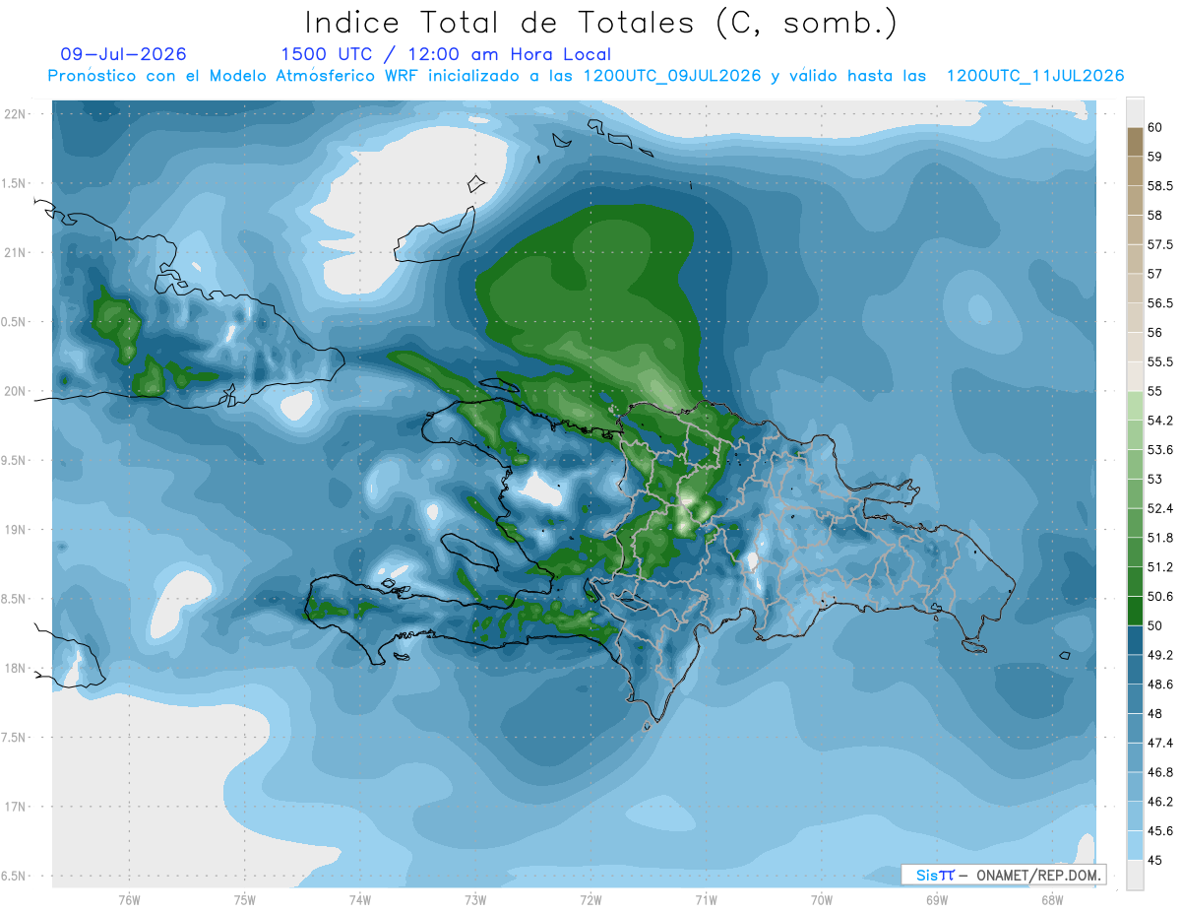Screen dimensions: 1181x913
Task: Click the colorbar value "60"
Action: [1155, 127]
